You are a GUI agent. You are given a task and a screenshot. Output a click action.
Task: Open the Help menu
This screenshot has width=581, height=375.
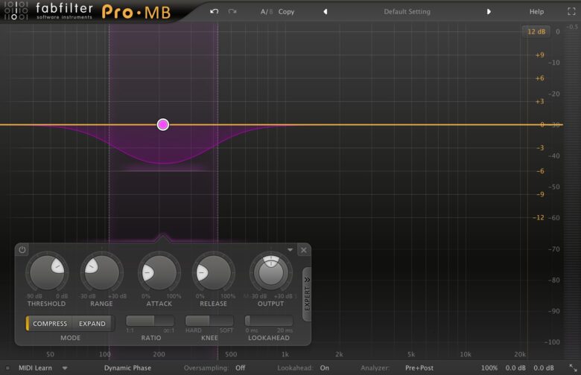click(536, 12)
